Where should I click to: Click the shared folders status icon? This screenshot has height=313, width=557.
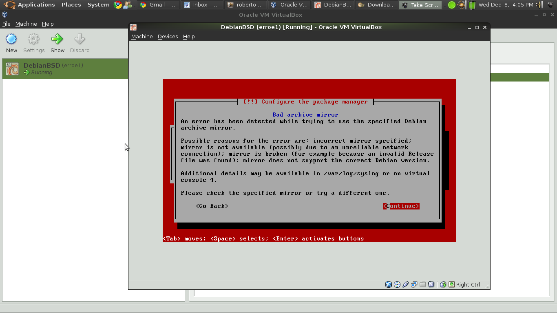pos(422,284)
